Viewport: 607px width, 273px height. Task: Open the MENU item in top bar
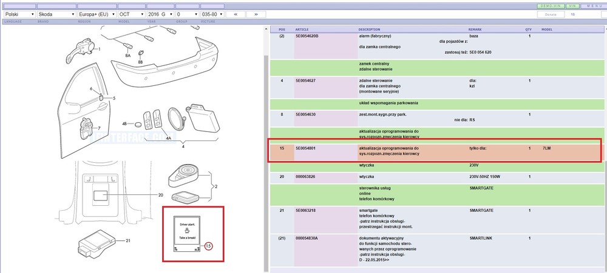[x=594, y=6]
